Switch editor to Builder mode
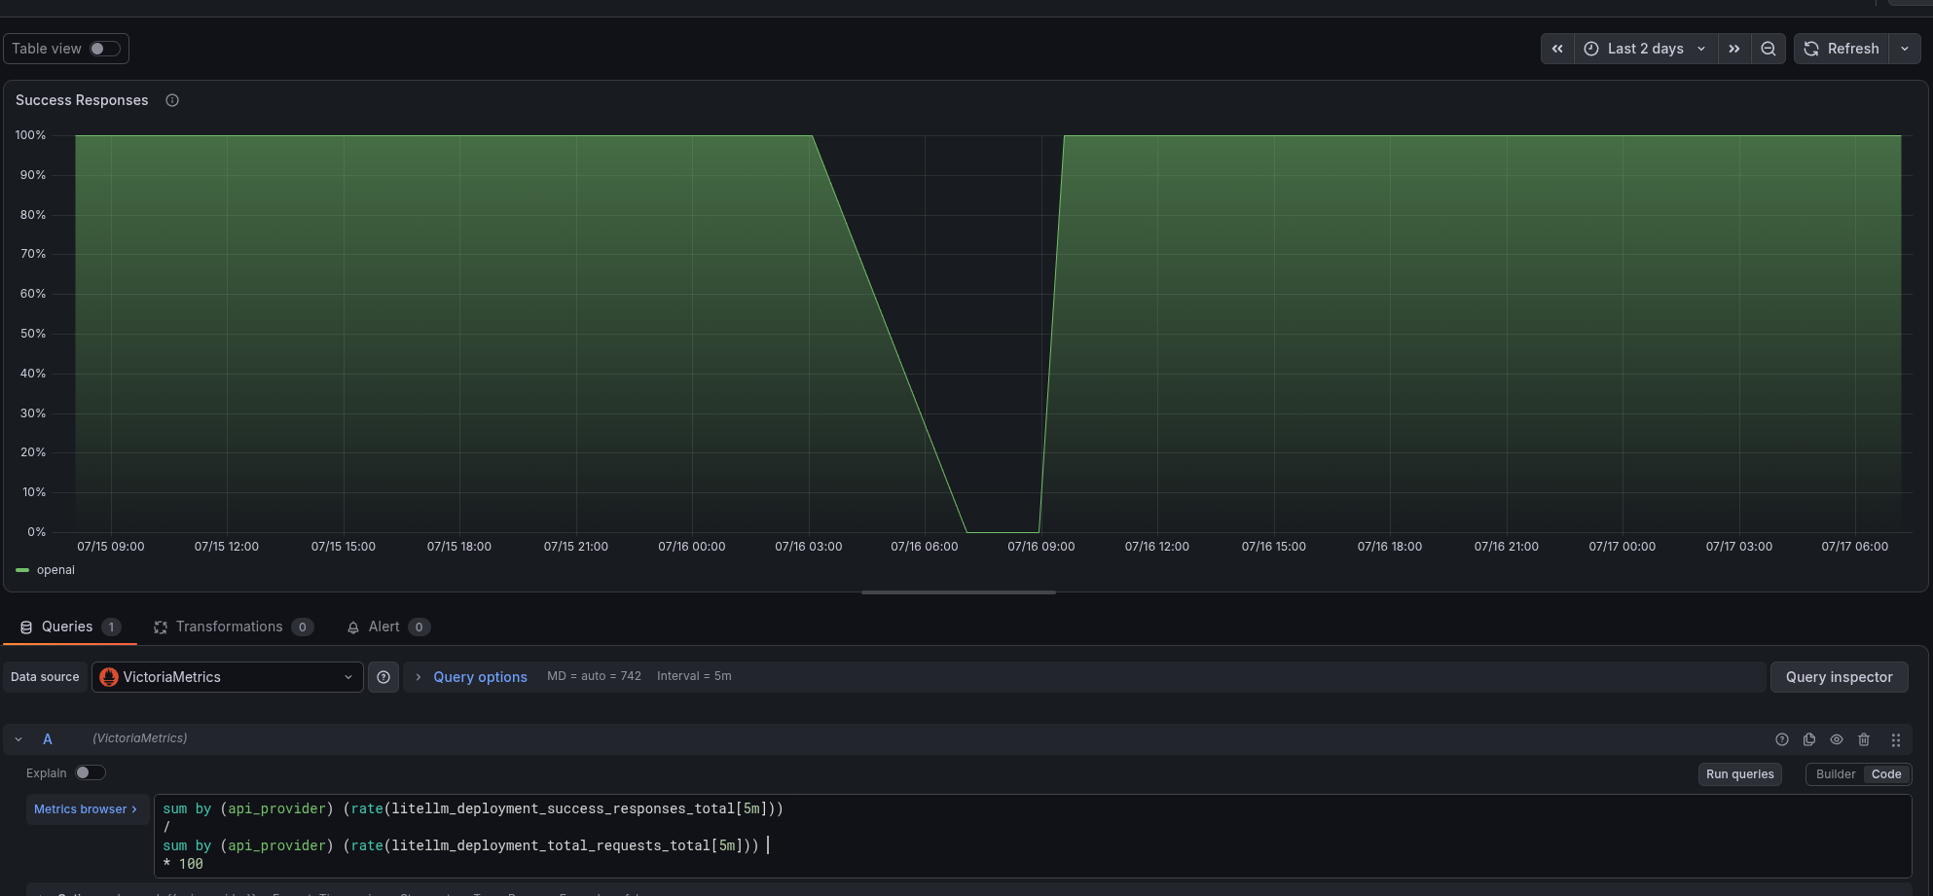Viewport: 1933px width, 896px height. tap(1836, 774)
